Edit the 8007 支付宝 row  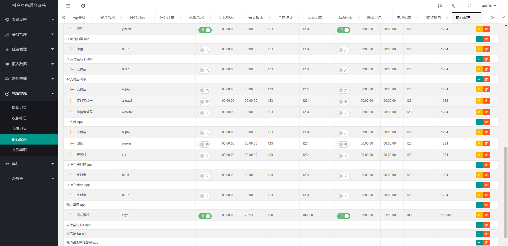click(x=479, y=195)
